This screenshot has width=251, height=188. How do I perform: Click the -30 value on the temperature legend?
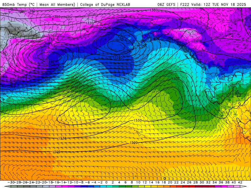pos(11,182)
